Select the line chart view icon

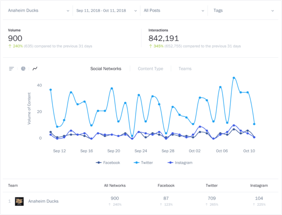[x=35, y=69]
